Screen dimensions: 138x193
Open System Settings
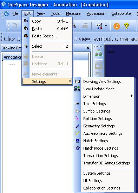(x=104, y=173)
